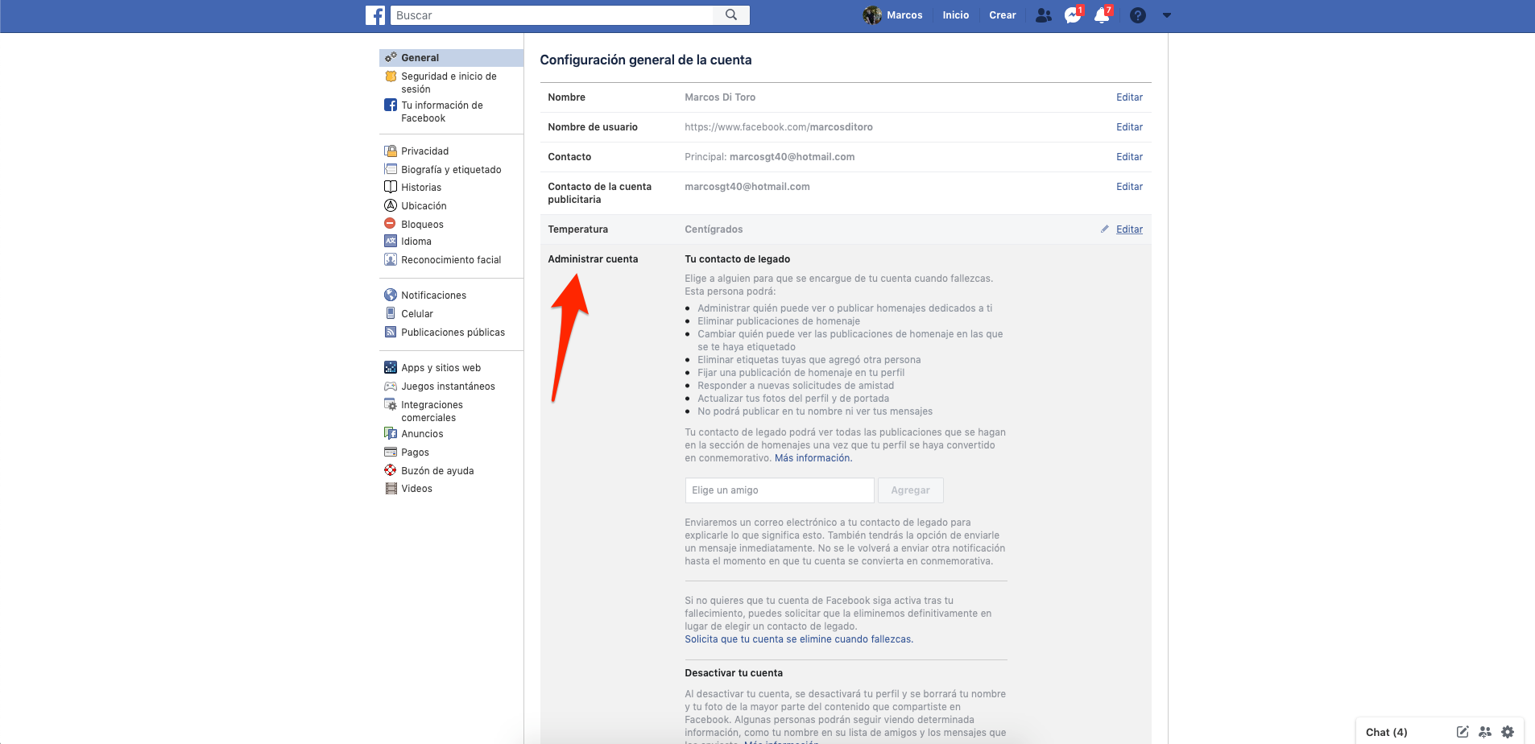Click the Agregar button

coord(910,490)
